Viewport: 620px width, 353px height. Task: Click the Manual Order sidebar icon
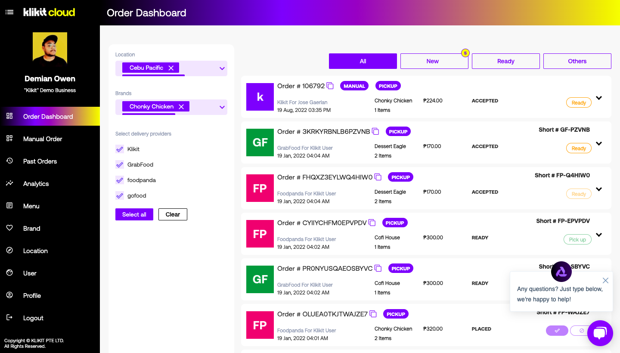[9, 139]
